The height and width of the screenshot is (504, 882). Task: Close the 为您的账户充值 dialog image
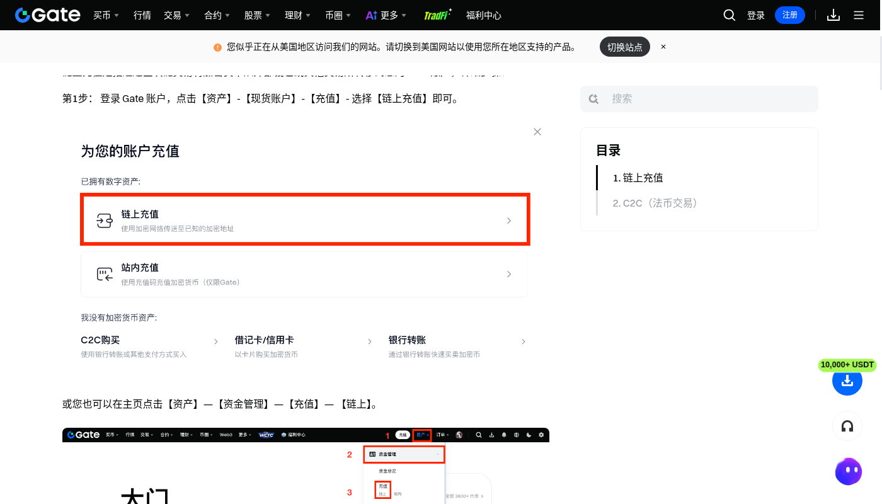pos(537,132)
